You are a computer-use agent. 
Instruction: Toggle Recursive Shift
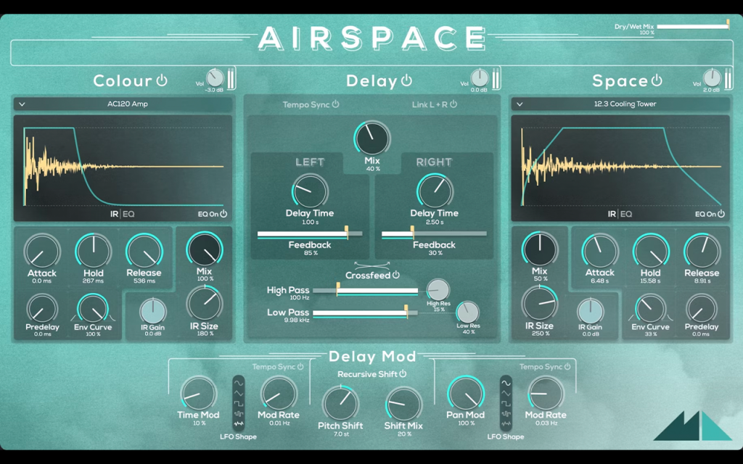403,374
